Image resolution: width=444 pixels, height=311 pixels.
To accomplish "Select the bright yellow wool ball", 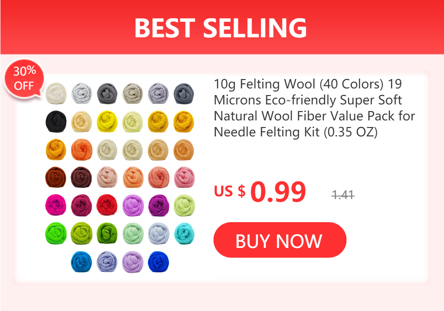I will 107,121.
